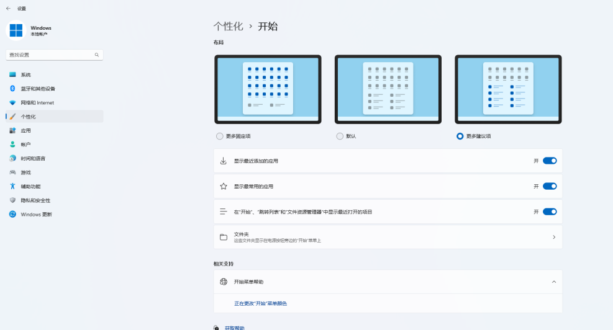Viewport: 613px width, 330px height.
Task: Select the 默认 layout radio button
Action: (340, 136)
